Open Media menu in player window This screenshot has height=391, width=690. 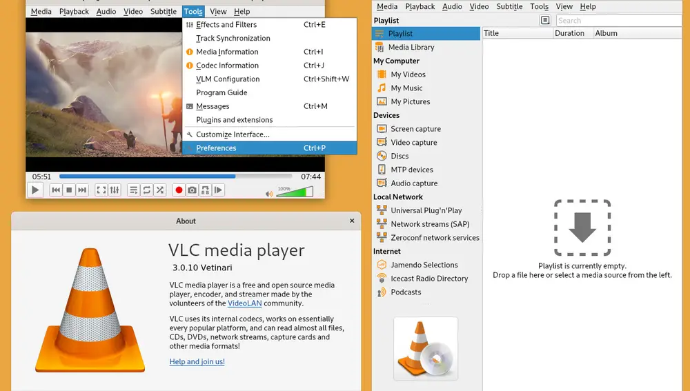[41, 12]
